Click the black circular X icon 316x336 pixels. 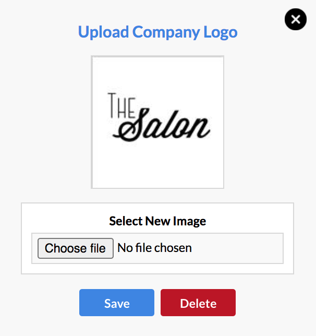[x=296, y=19]
